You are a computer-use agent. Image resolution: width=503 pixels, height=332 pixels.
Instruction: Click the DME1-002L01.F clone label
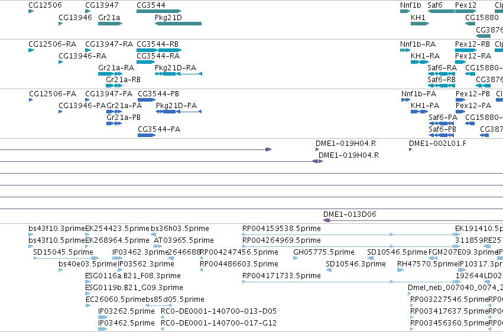click(x=437, y=143)
